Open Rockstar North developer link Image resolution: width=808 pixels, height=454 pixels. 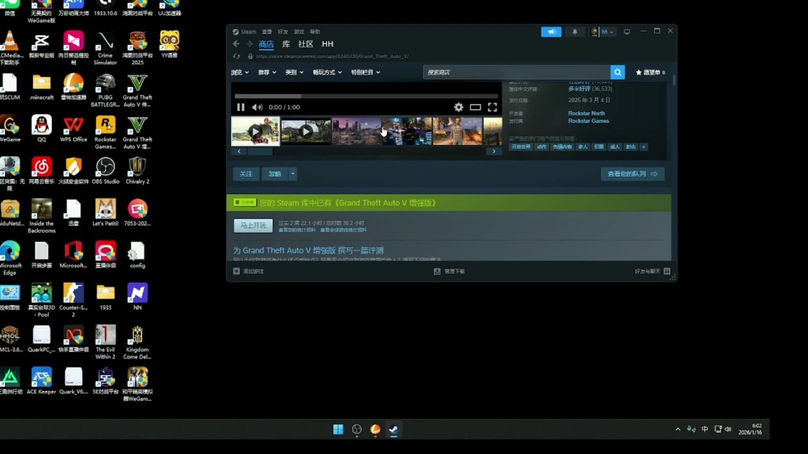pyautogui.click(x=586, y=113)
